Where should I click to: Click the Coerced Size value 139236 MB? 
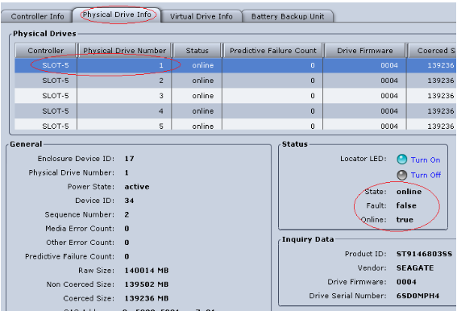click(x=147, y=298)
